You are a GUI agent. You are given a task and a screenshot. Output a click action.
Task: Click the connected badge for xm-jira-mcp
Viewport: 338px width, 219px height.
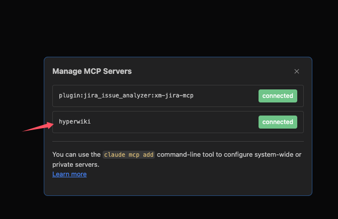(x=278, y=96)
